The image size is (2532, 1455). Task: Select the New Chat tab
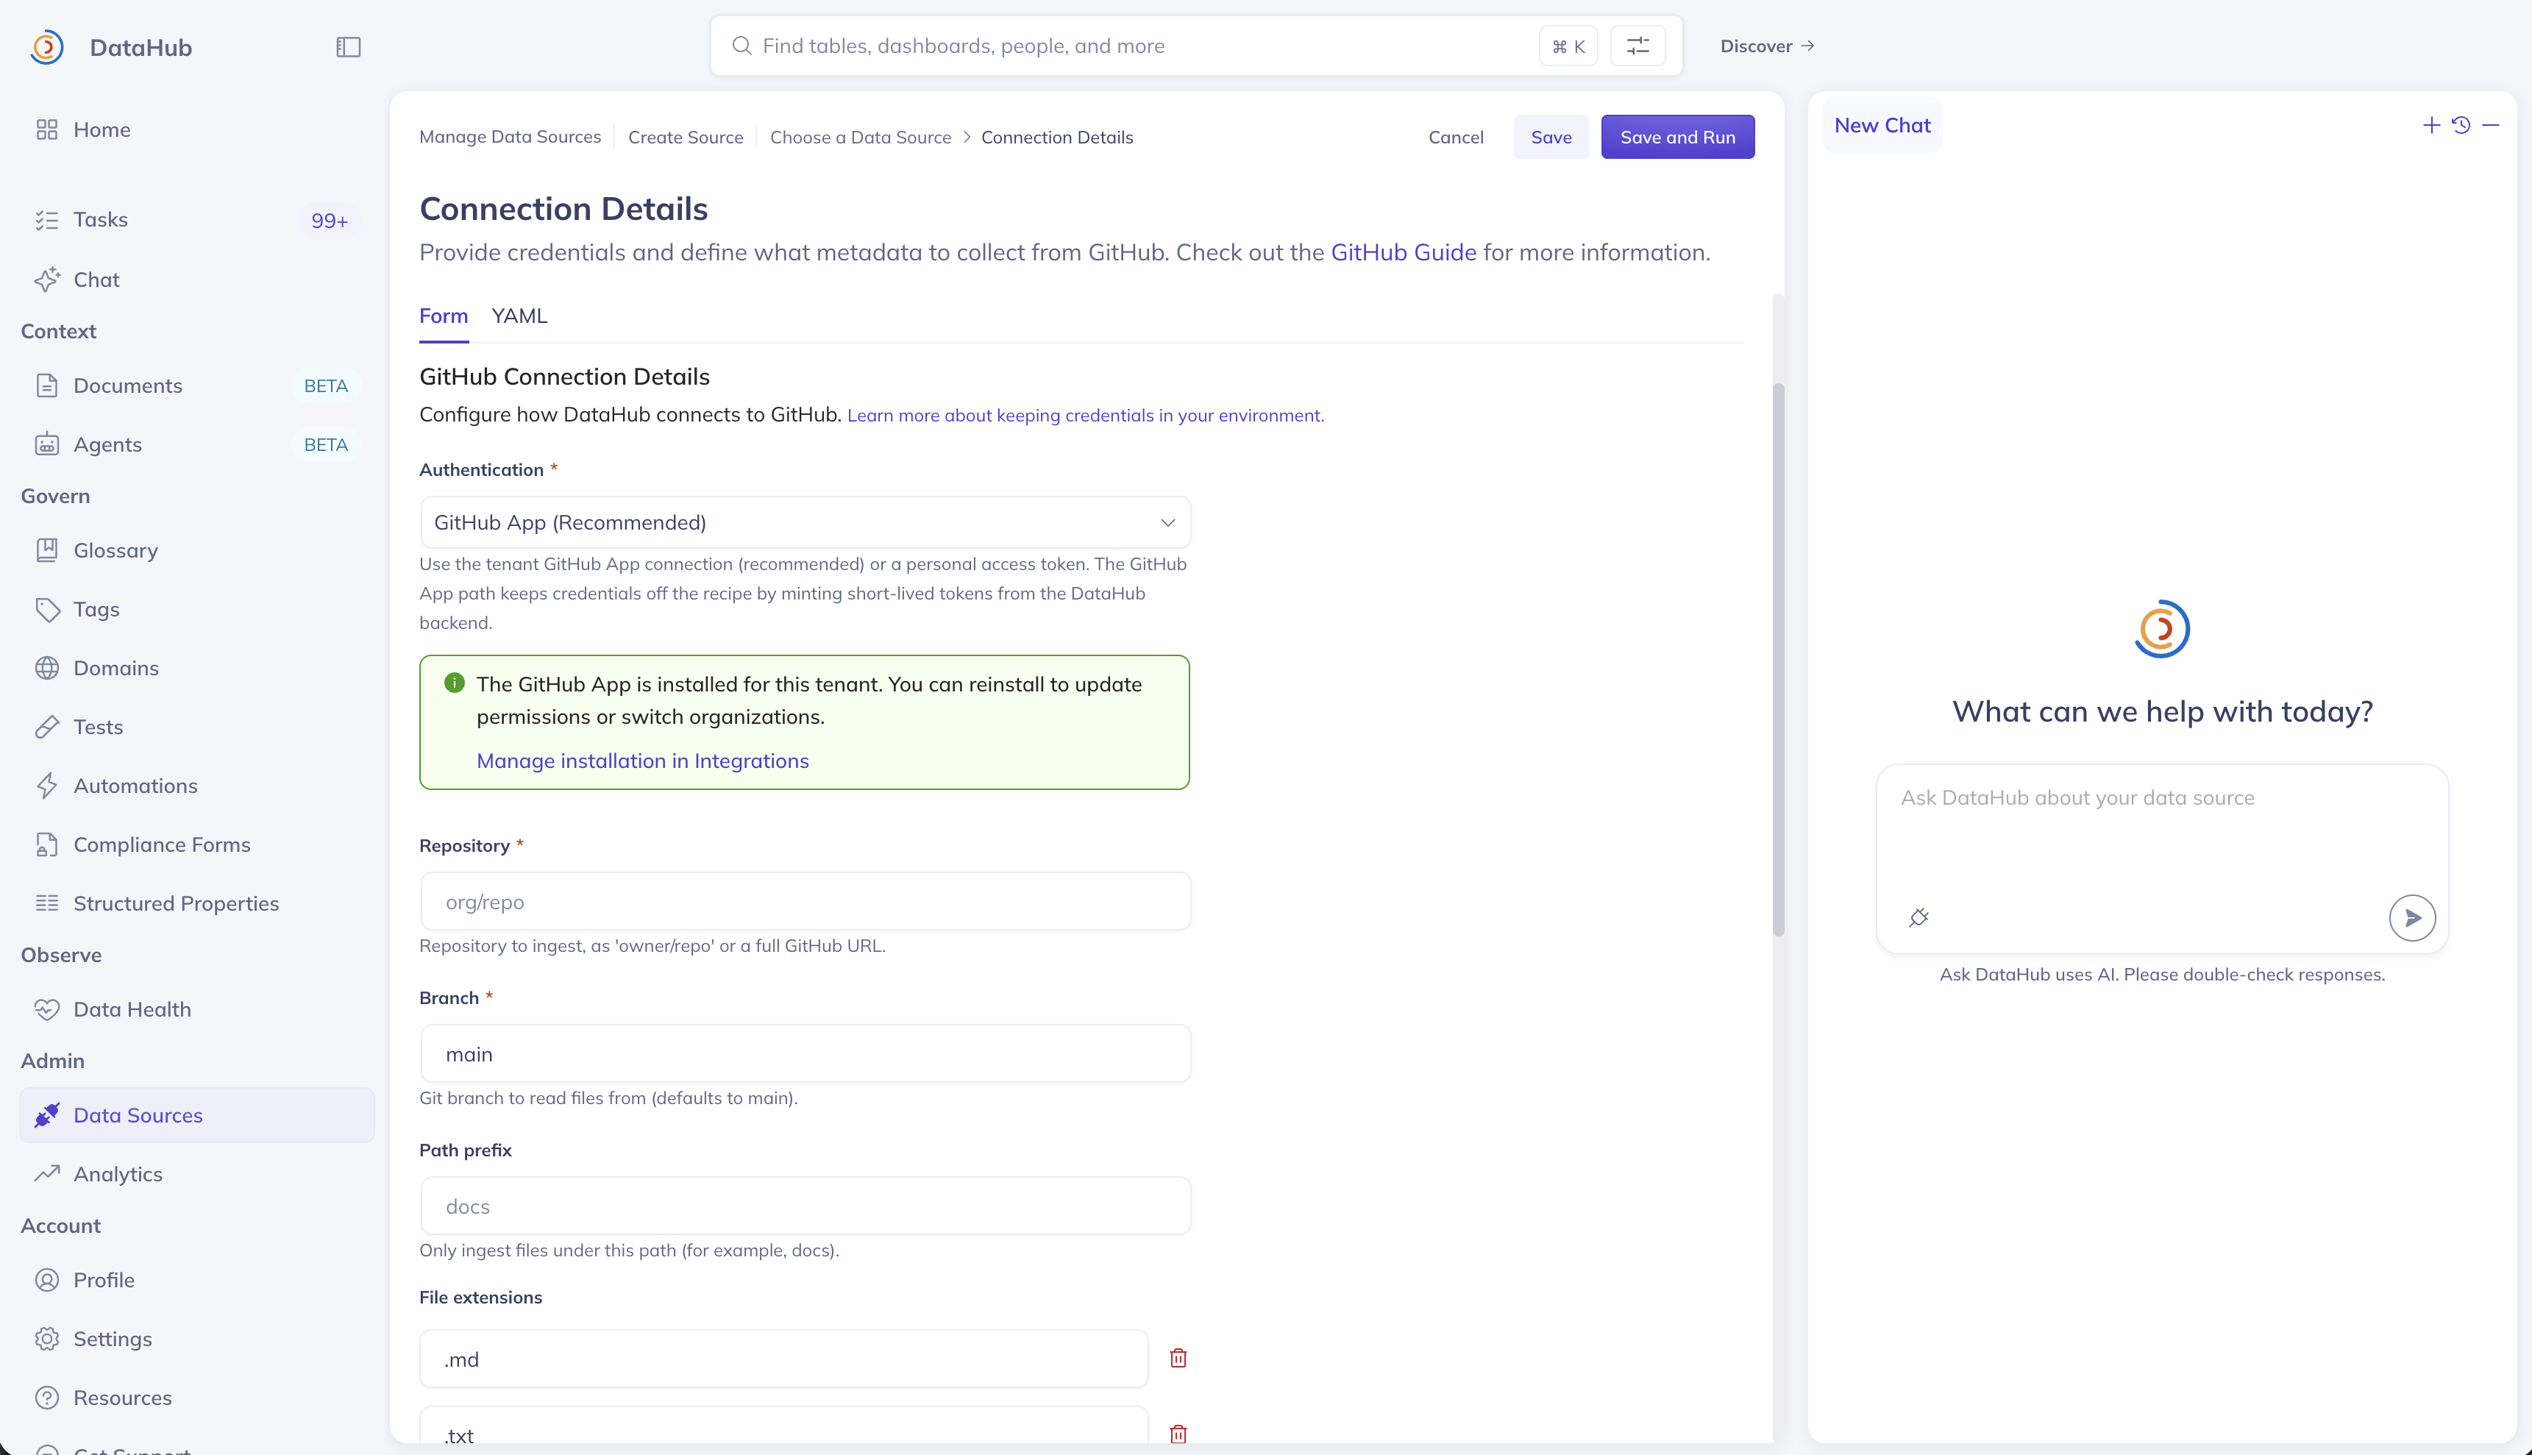pos(1882,126)
